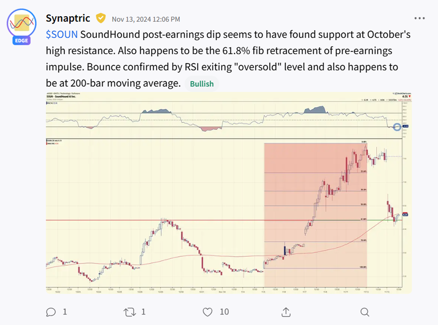Image resolution: width=438 pixels, height=325 pixels.
Task: Open Synaptric's profile avatar picture
Action: [x=21, y=24]
